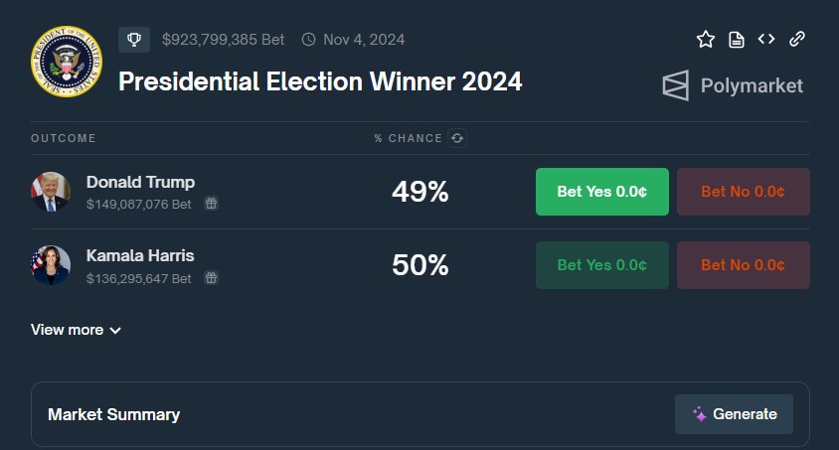Open the Presidential Election Winner 2024 title
This screenshot has width=839, height=450.
[320, 81]
